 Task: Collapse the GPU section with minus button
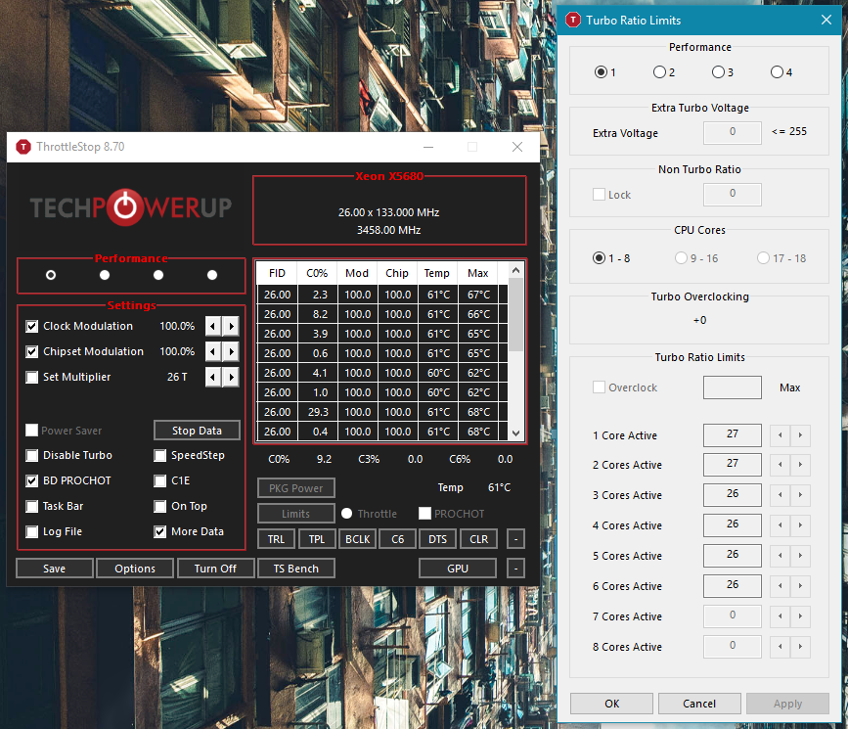pos(515,569)
